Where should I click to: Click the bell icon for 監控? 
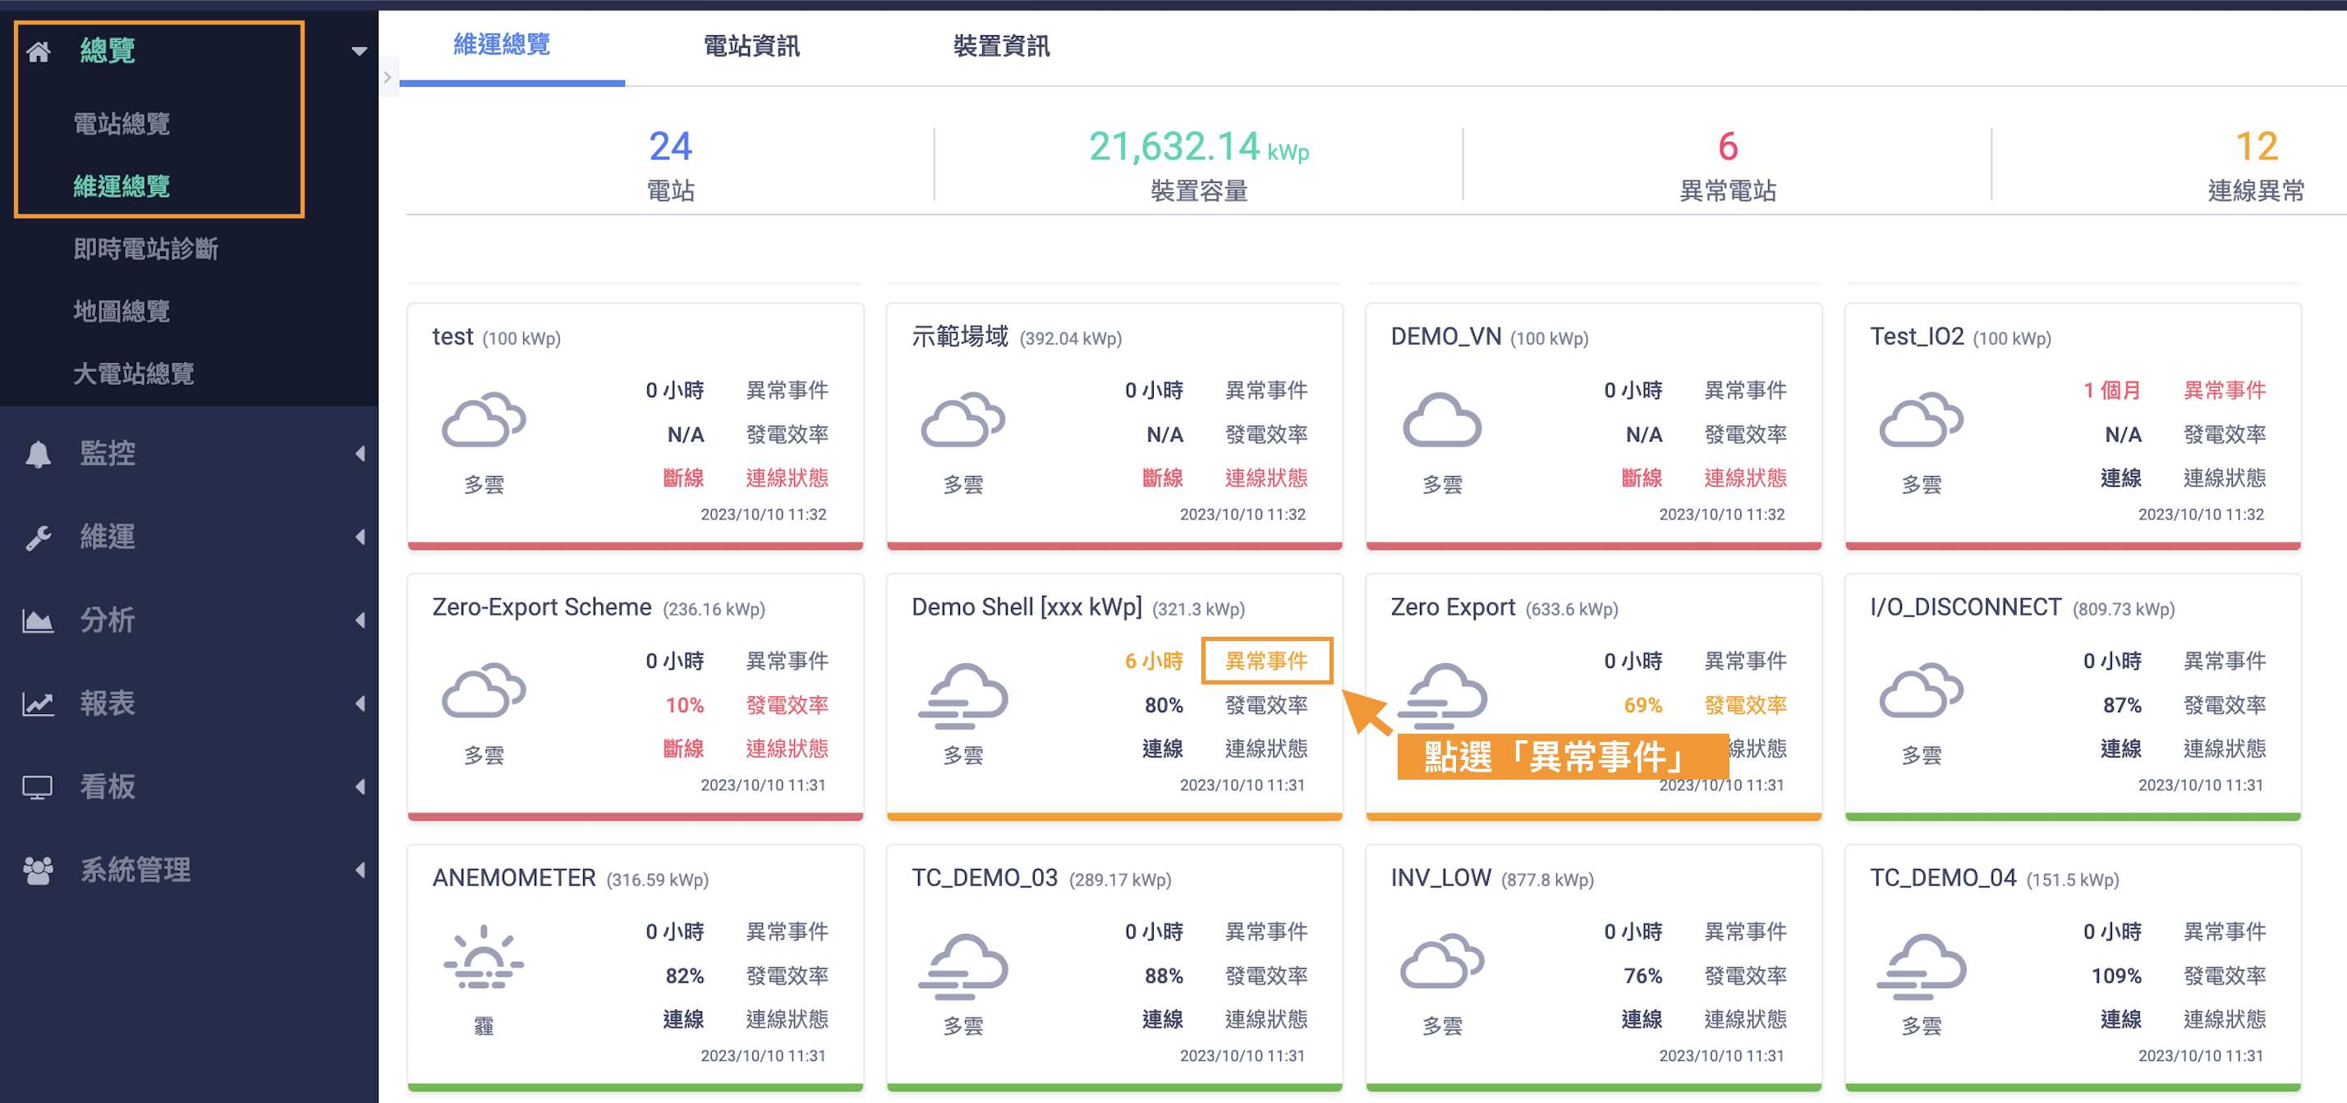39,454
